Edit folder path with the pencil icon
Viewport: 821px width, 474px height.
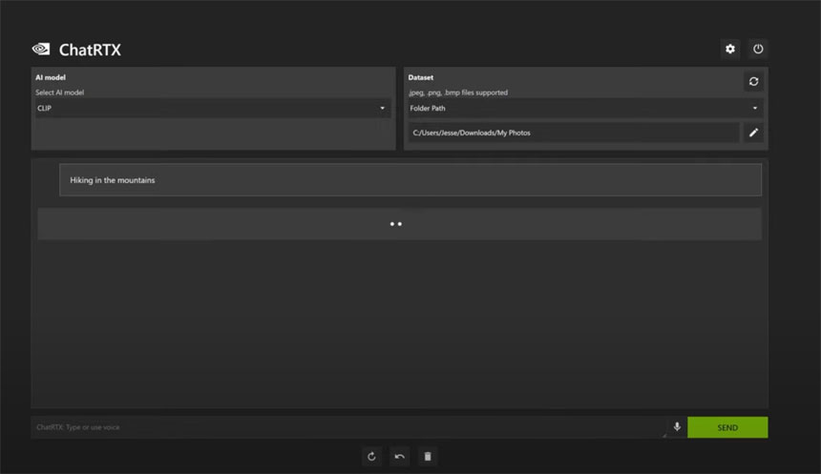coord(753,133)
